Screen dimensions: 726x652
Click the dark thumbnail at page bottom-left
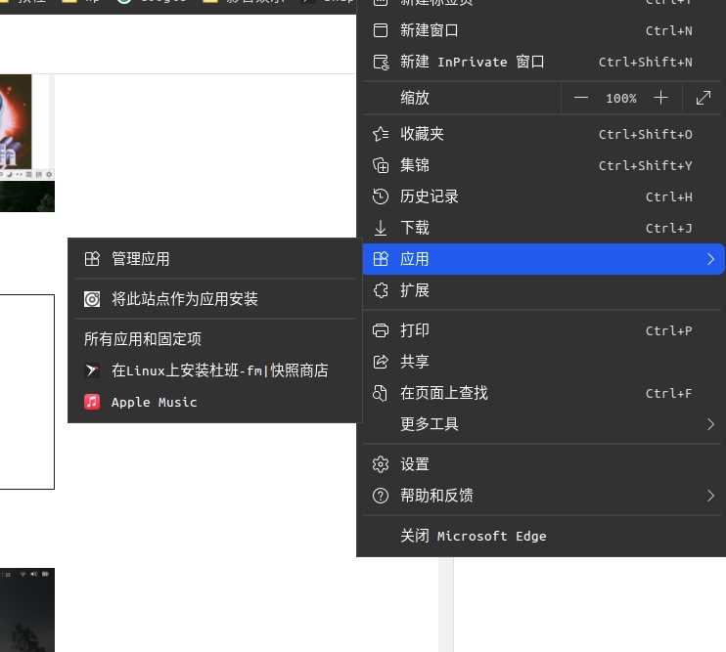click(x=27, y=610)
